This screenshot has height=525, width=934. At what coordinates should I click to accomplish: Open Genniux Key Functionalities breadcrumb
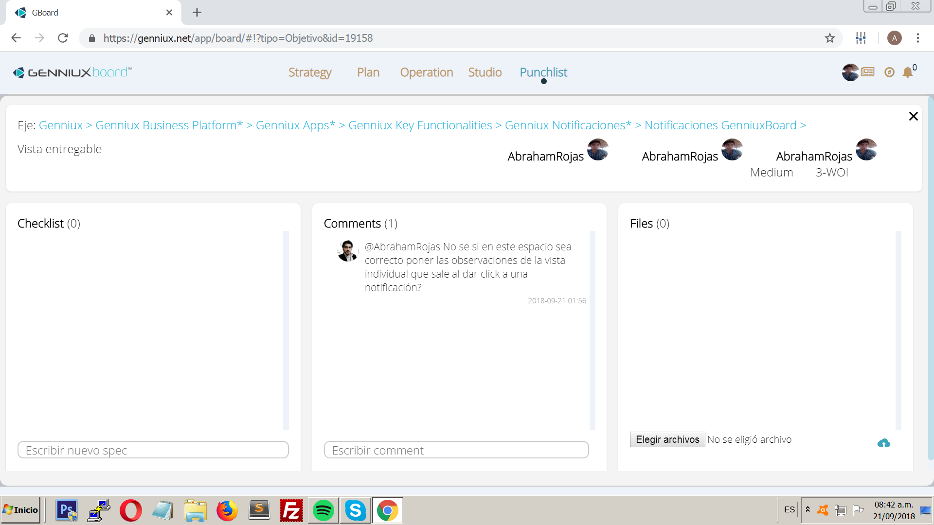(x=420, y=125)
